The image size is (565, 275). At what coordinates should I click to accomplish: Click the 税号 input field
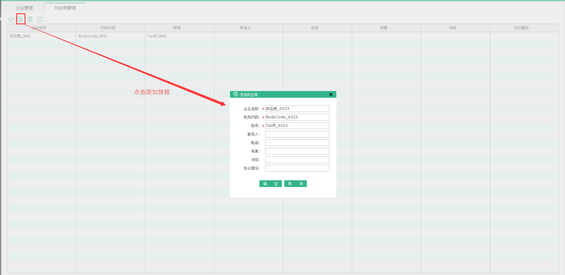pos(297,125)
